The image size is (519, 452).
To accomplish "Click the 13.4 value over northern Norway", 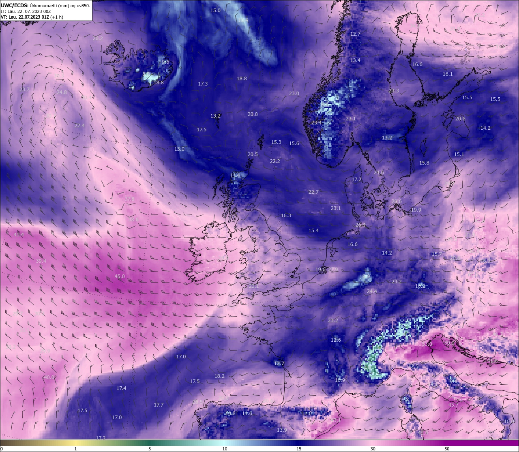I will [355, 60].
